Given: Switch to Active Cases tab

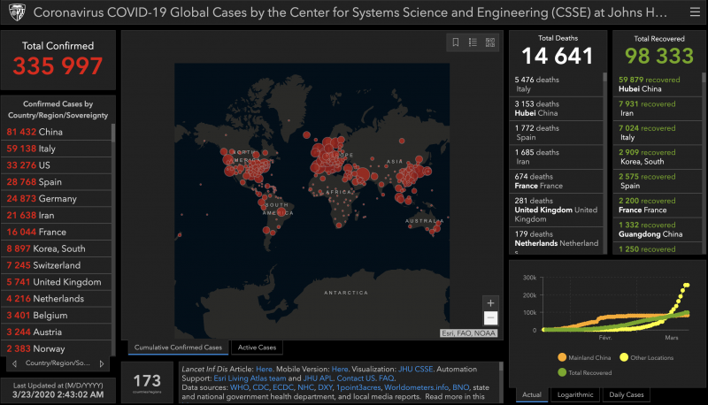Looking at the screenshot, I should point(257,348).
